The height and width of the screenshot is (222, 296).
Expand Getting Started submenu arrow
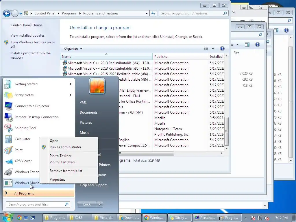tap(71, 84)
